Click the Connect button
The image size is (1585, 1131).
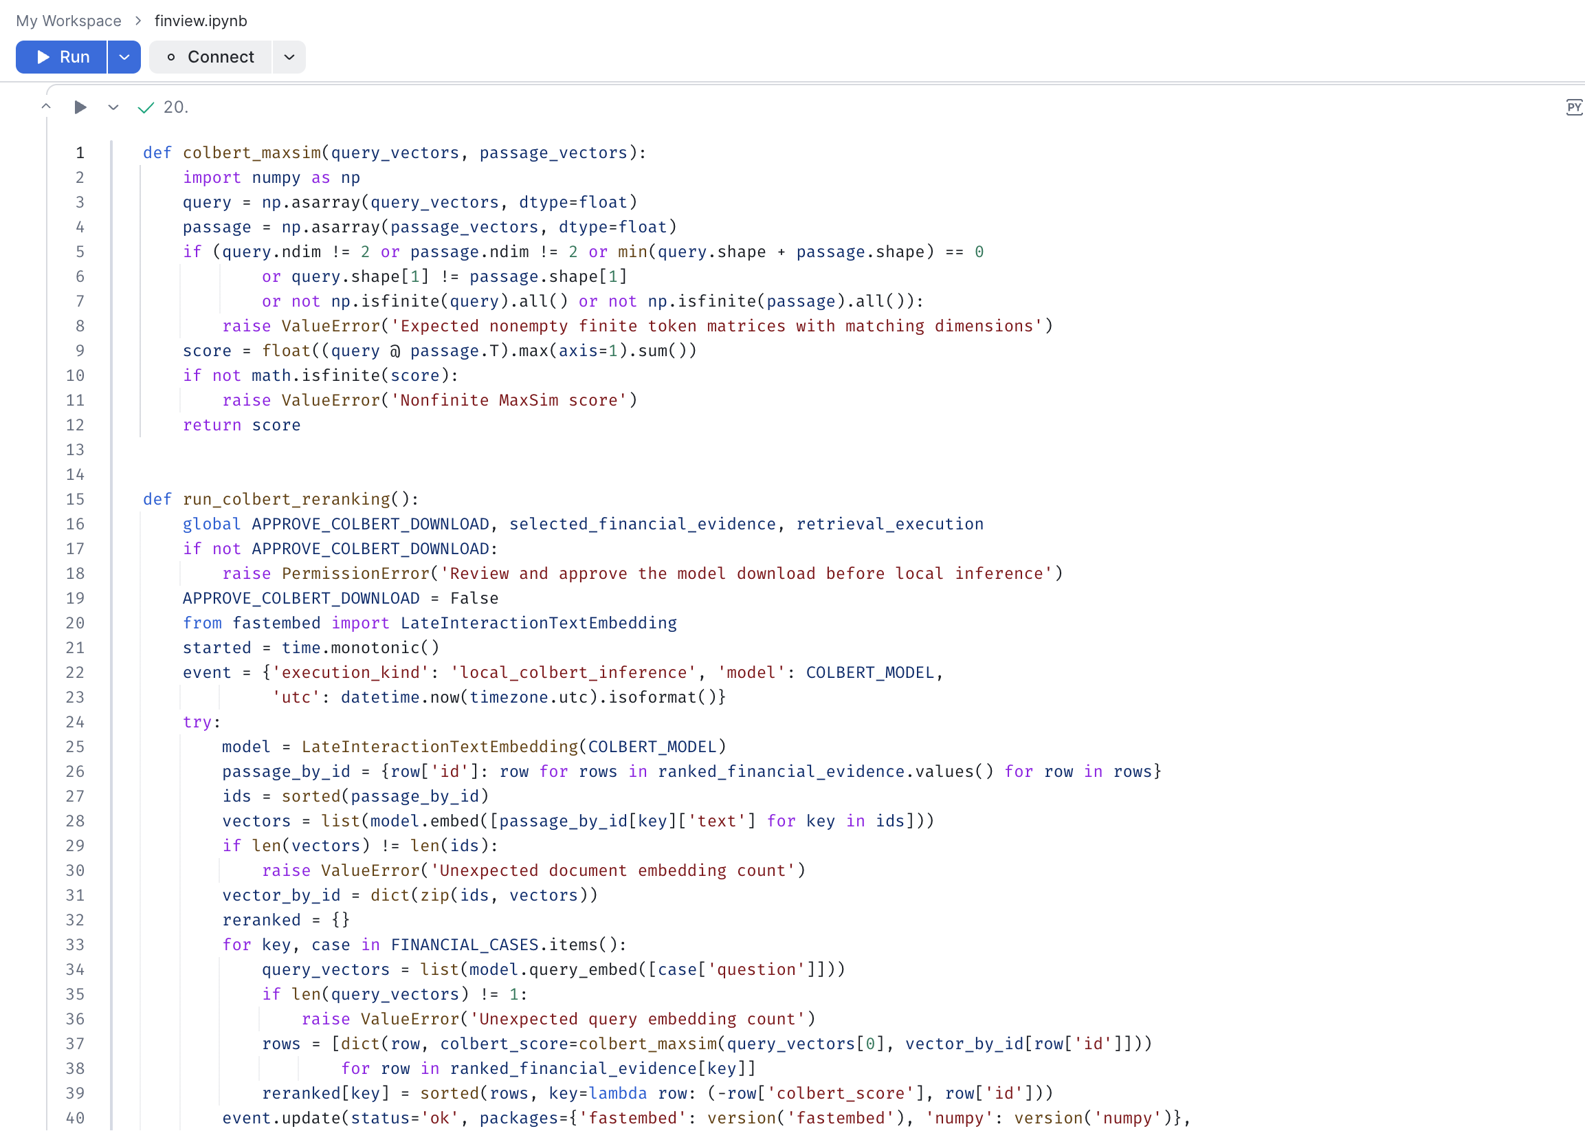point(210,57)
